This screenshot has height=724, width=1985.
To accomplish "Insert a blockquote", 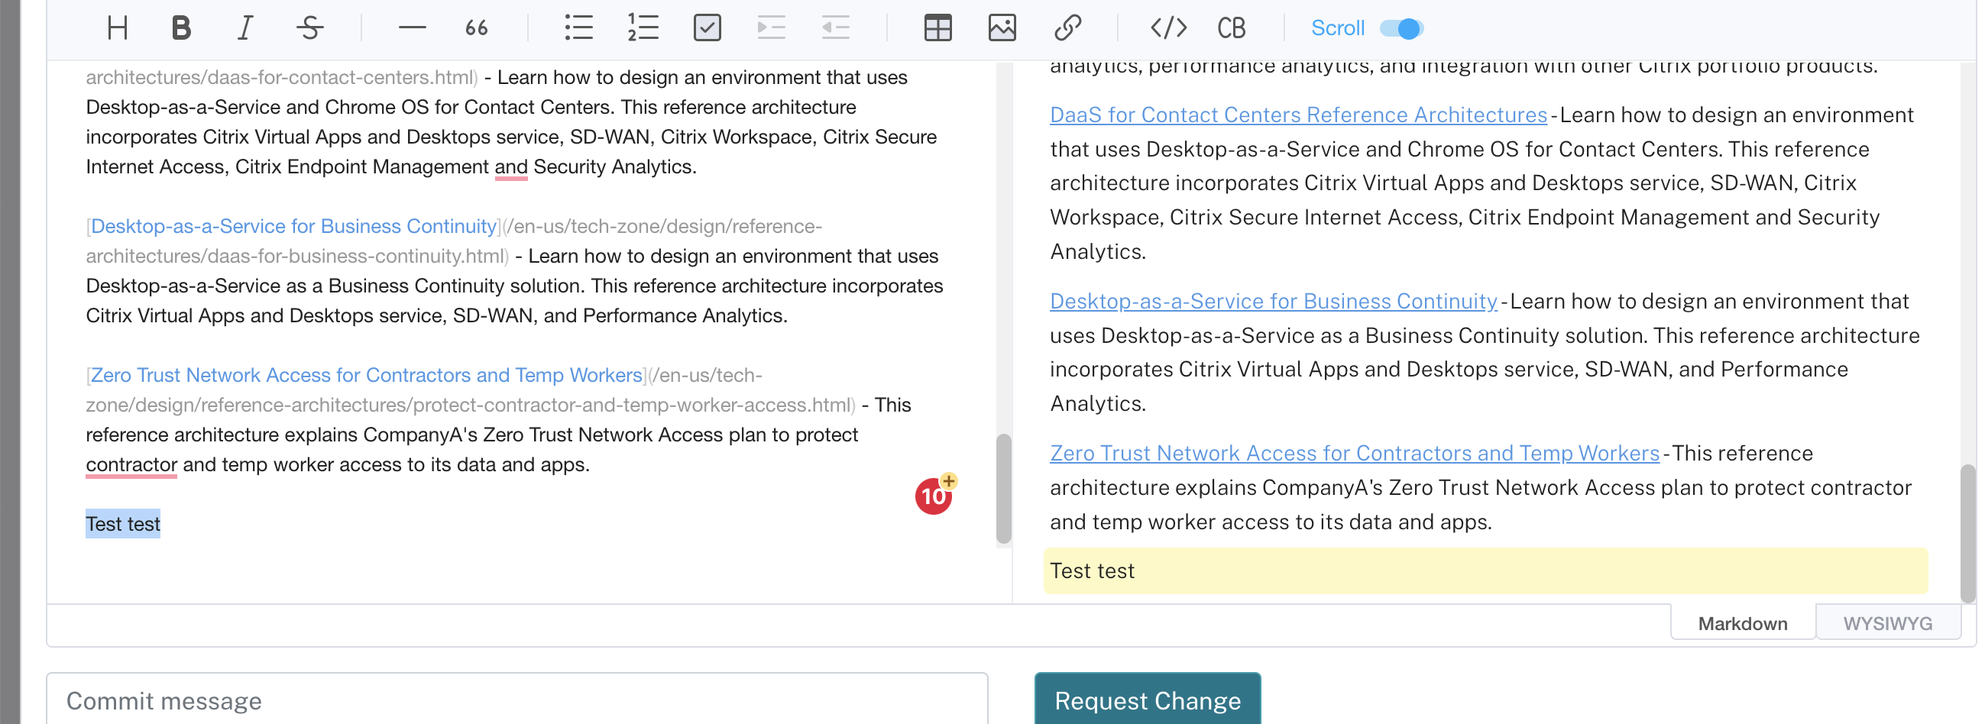I will [x=476, y=28].
